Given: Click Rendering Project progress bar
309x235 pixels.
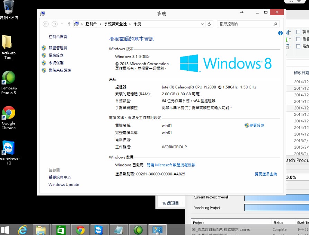Looking at the screenshot, I should click(x=277, y=208).
